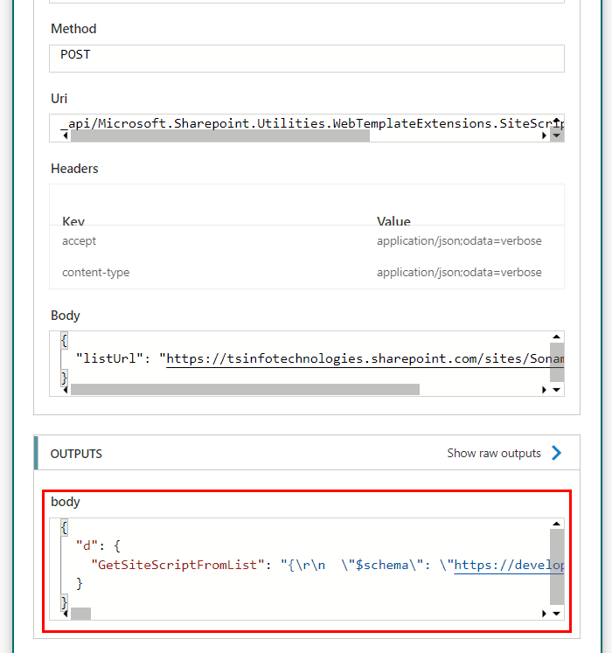The image size is (612, 653).
Task: Select the accept header value application/json;odata=verbose
Action: point(459,241)
